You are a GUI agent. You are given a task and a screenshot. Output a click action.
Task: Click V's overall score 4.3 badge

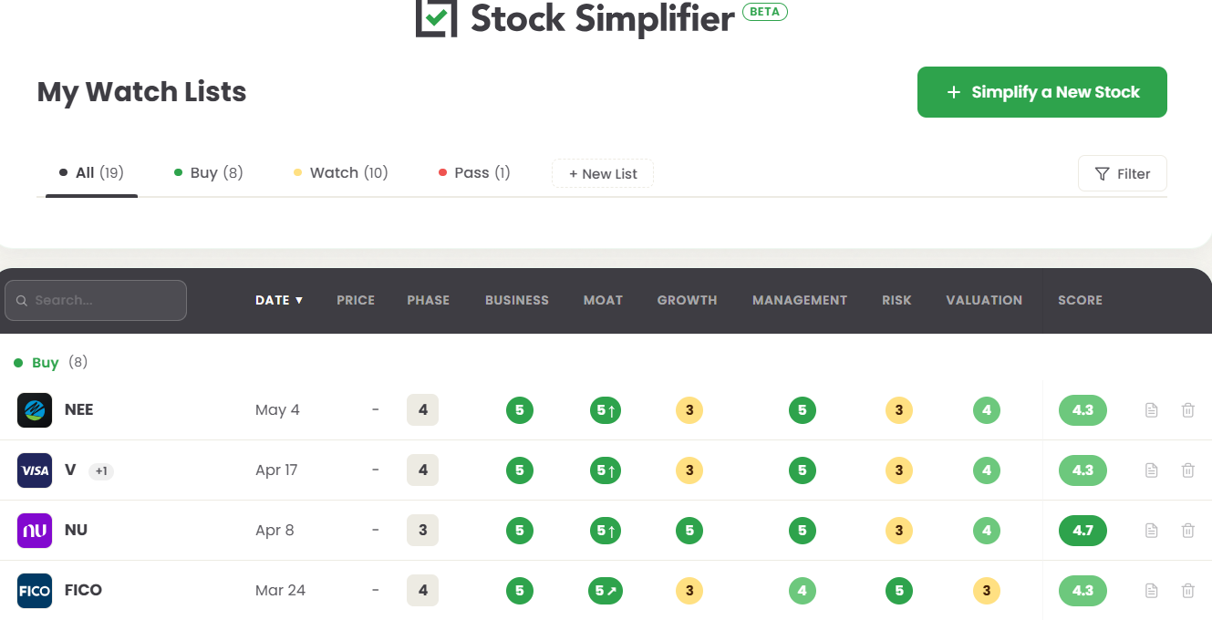[1083, 470]
